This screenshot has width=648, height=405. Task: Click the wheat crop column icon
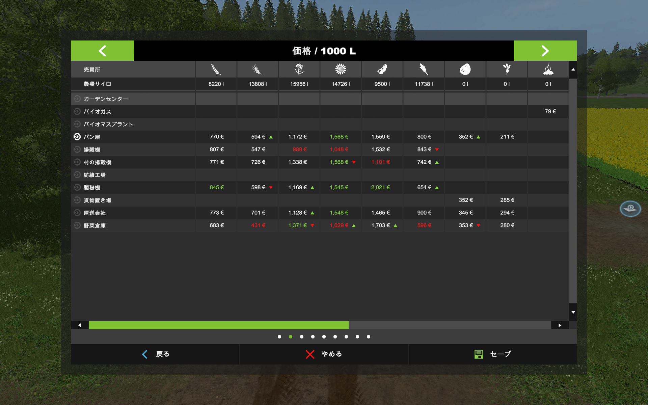[216, 69]
